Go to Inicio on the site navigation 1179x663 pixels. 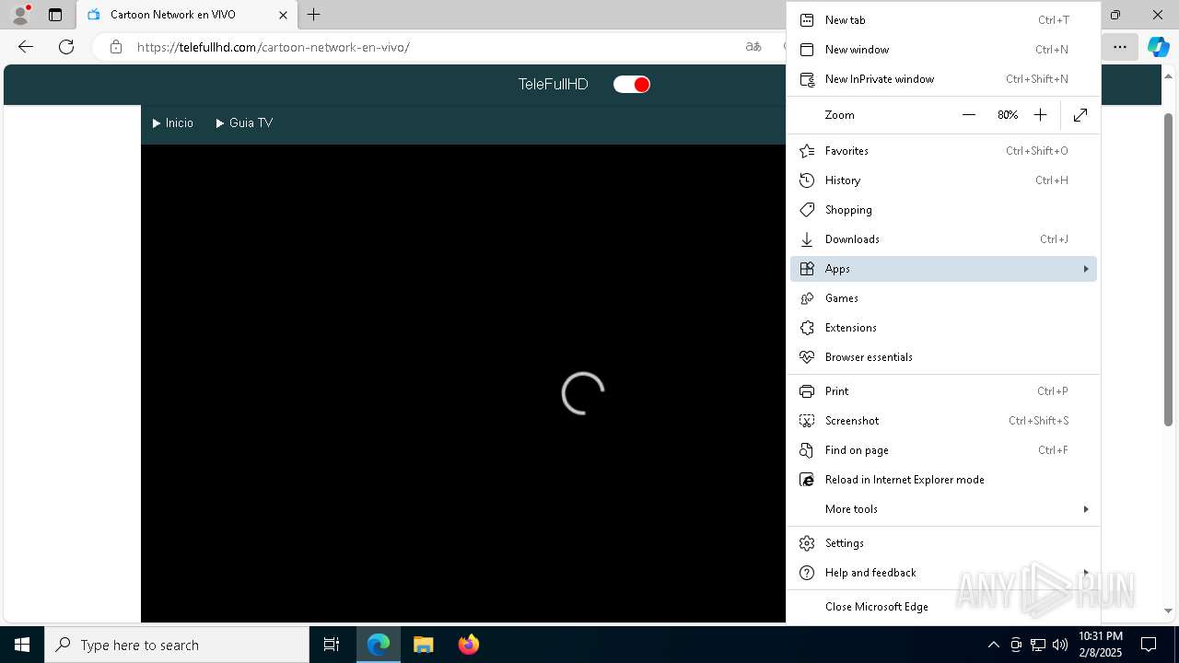click(173, 123)
